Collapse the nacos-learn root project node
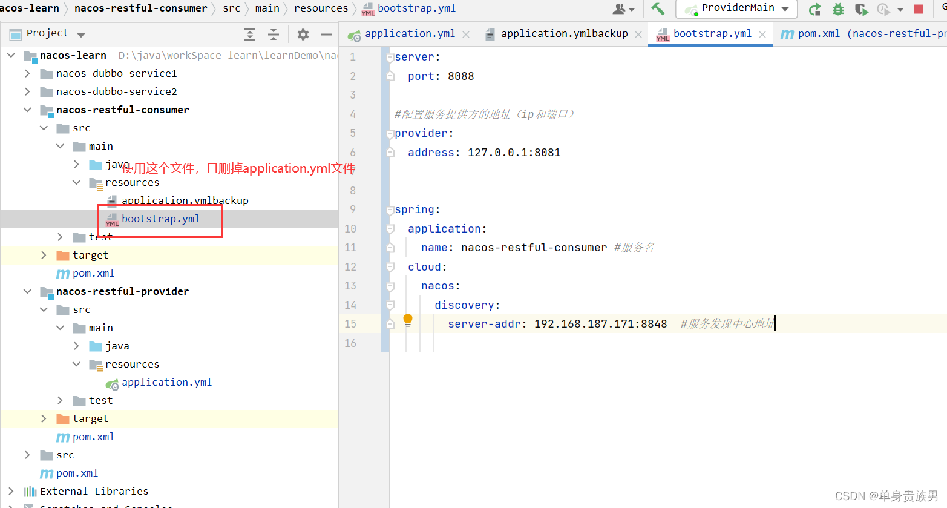The height and width of the screenshot is (508, 947). tap(11, 55)
